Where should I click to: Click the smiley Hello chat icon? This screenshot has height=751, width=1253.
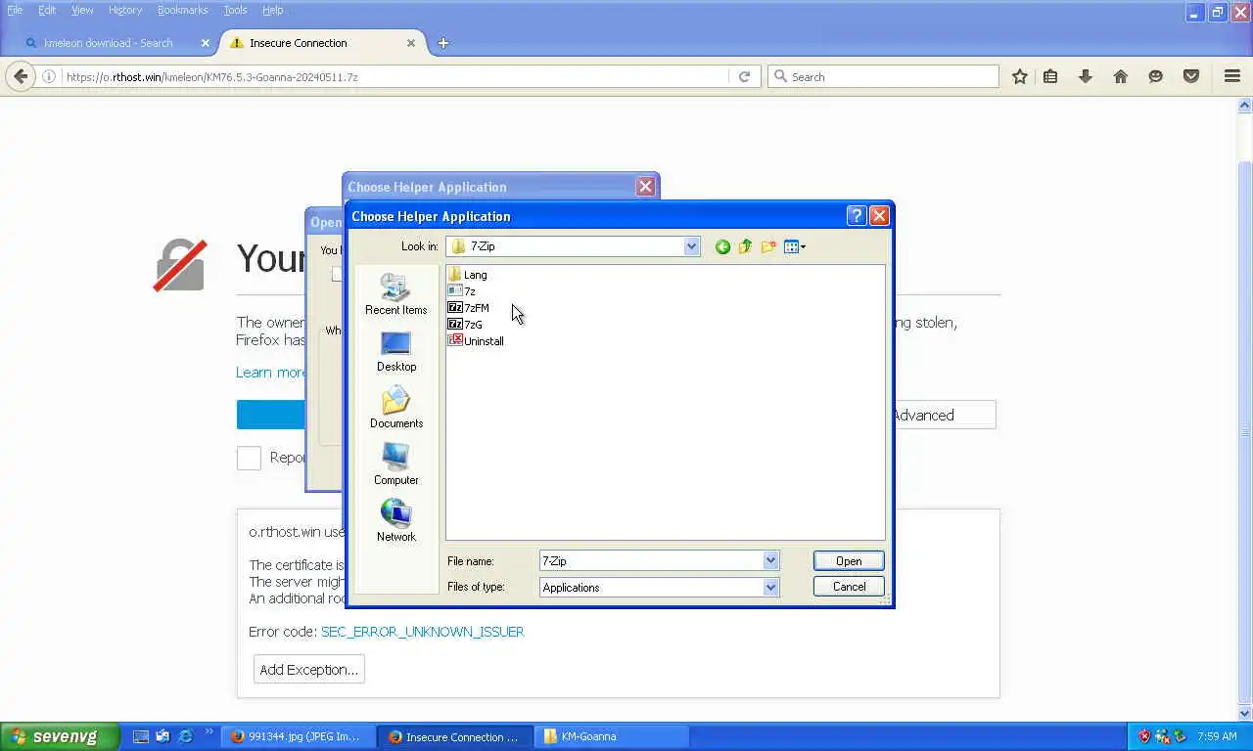click(x=1155, y=76)
